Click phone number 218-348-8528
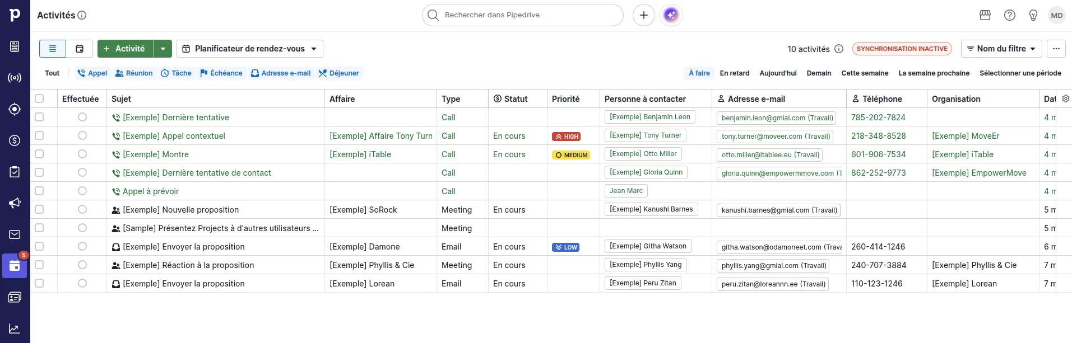The height and width of the screenshot is (343, 1072). click(x=879, y=136)
